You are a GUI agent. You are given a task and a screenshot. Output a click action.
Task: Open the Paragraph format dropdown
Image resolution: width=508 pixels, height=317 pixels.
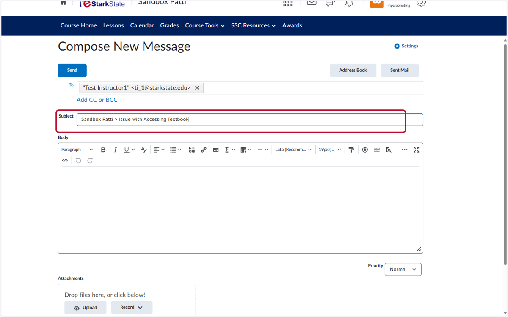(77, 150)
